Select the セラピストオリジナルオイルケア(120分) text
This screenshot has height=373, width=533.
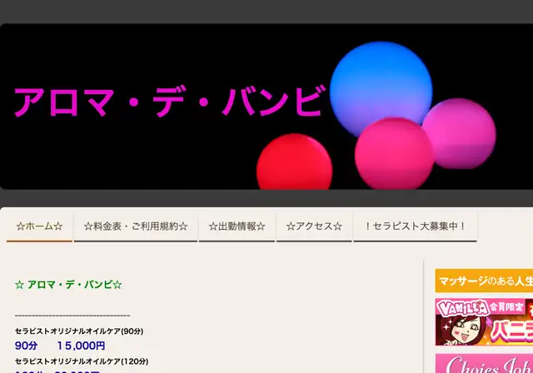tap(82, 361)
